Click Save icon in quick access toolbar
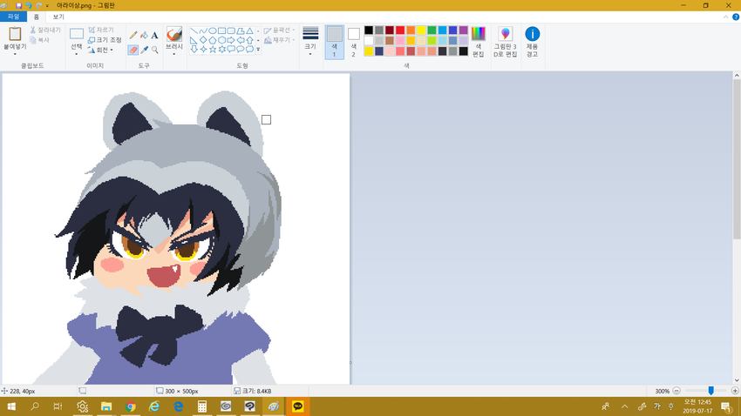This screenshot has width=741, height=416. coord(19,5)
